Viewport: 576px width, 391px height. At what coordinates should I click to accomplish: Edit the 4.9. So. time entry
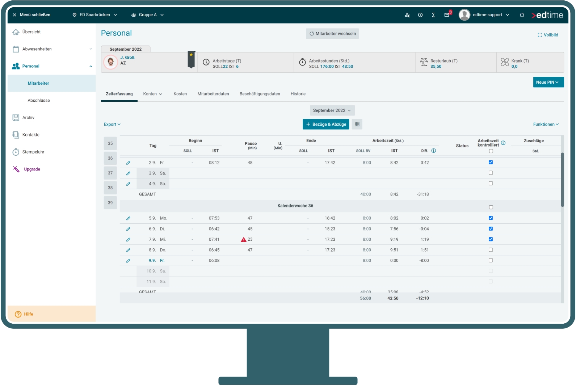tap(128, 184)
